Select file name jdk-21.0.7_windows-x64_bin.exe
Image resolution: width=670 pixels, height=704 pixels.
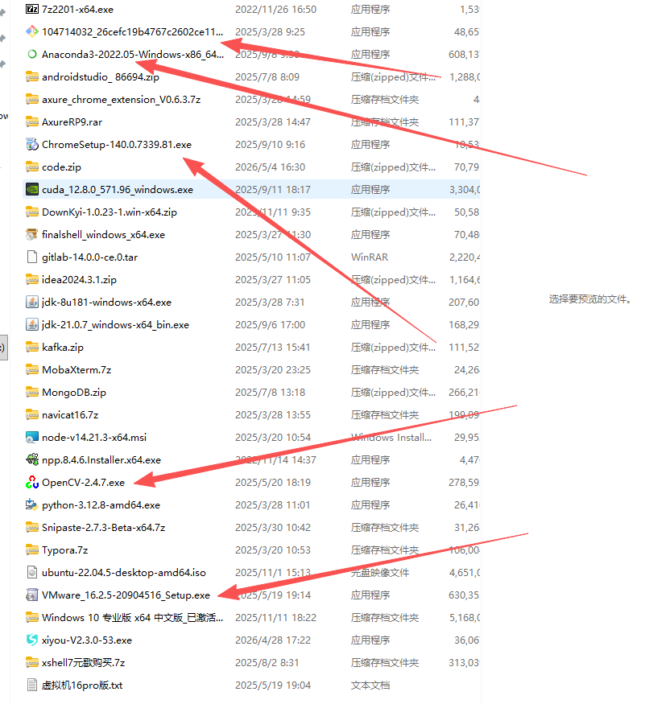click(115, 324)
